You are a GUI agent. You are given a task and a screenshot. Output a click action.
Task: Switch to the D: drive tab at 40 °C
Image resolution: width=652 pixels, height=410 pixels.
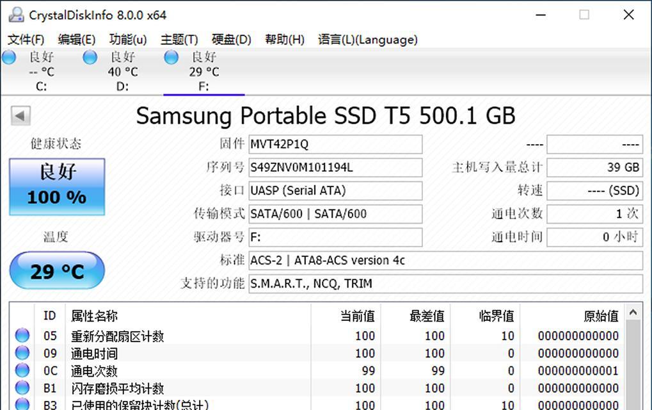(122, 72)
